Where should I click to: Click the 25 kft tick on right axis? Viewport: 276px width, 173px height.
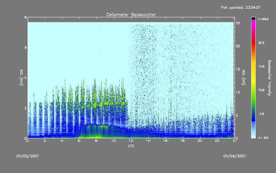click(238, 23)
